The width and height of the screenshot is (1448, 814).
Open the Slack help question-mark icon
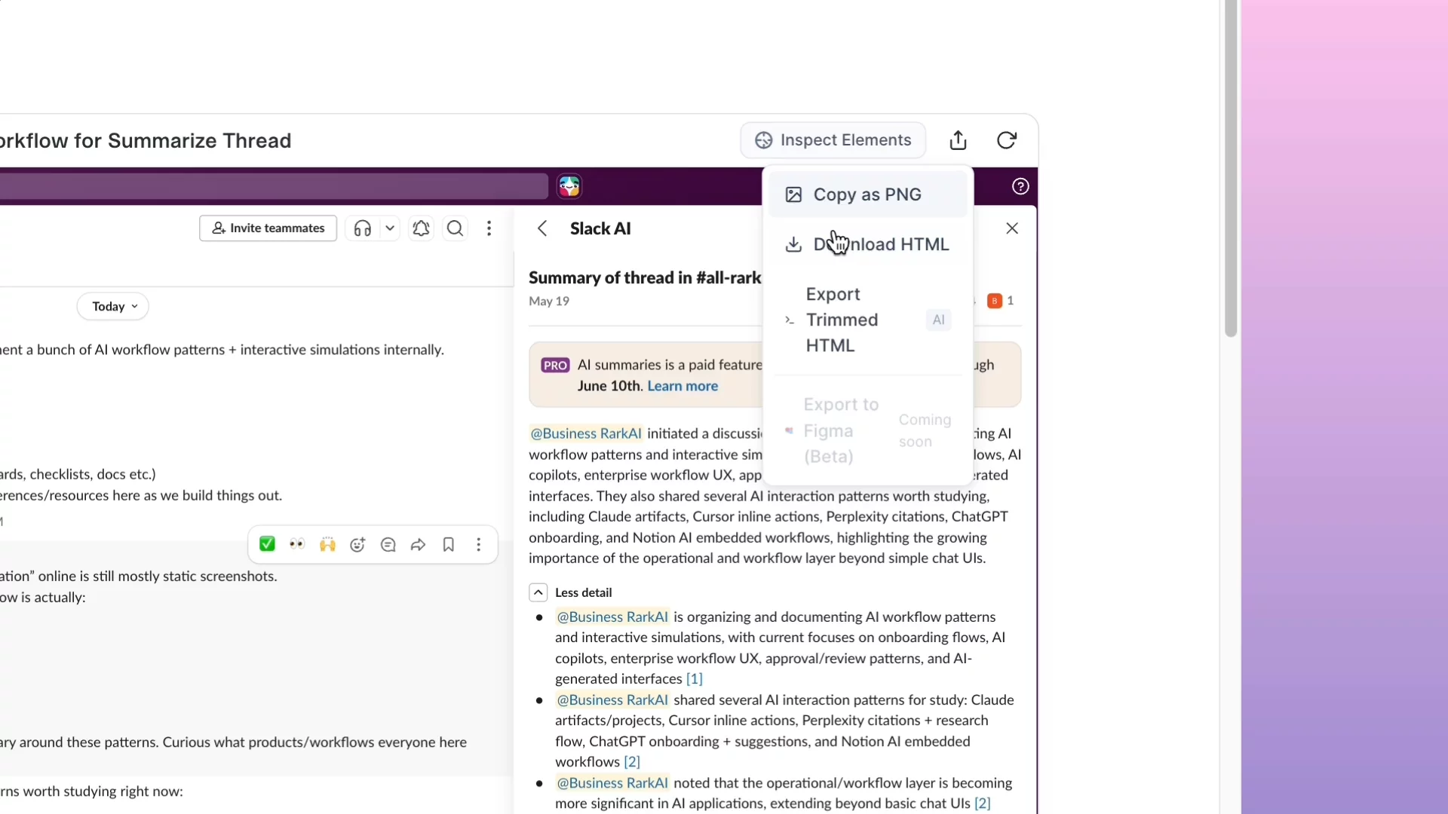1020,186
